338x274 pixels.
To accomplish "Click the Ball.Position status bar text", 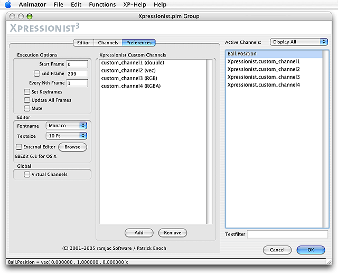I will click(x=68, y=262).
